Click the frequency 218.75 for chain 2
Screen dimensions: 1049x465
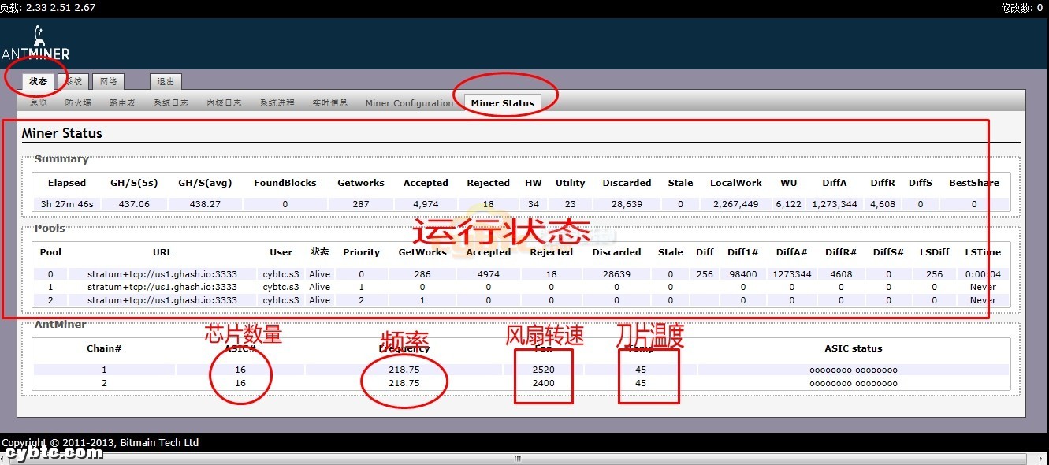404,383
